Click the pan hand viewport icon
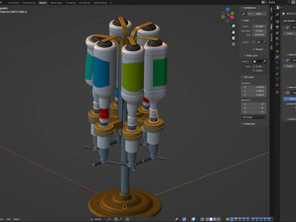This screenshot has height=222, width=296. coord(233,32)
